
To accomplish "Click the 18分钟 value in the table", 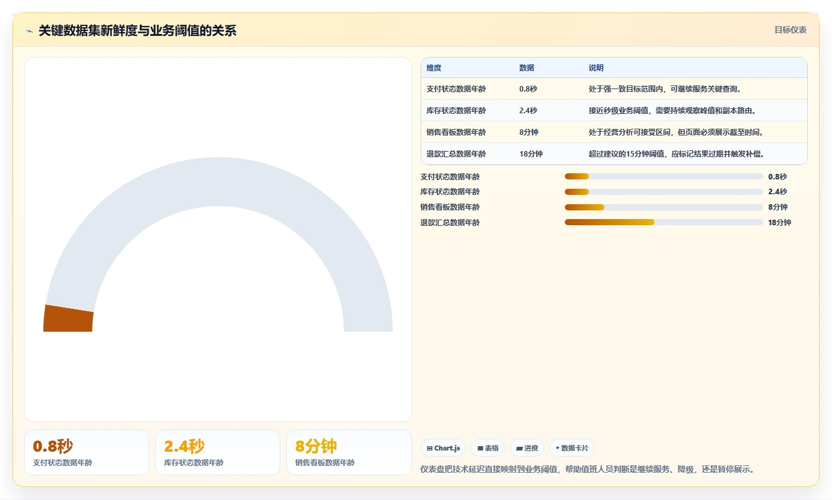I will click(531, 154).
